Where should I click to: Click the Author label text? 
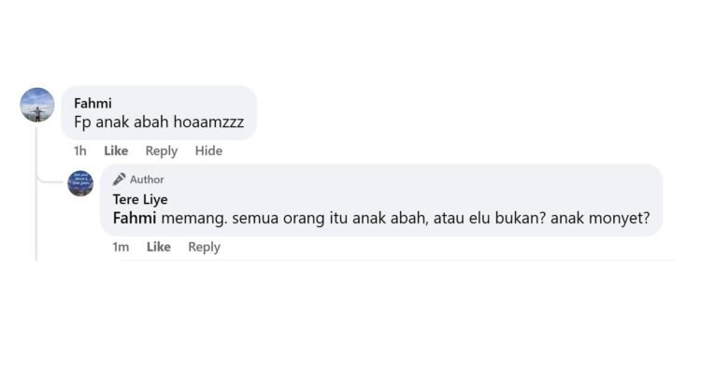(147, 180)
